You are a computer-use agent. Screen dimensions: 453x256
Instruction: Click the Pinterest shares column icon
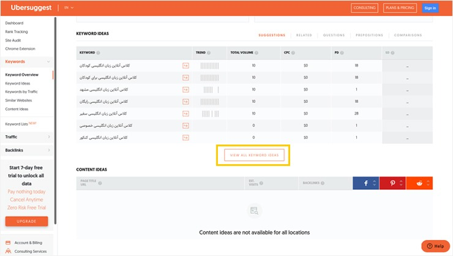coord(392,183)
